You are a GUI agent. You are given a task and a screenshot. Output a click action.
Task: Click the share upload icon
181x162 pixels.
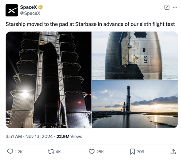pyautogui.click(x=173, y=152)
